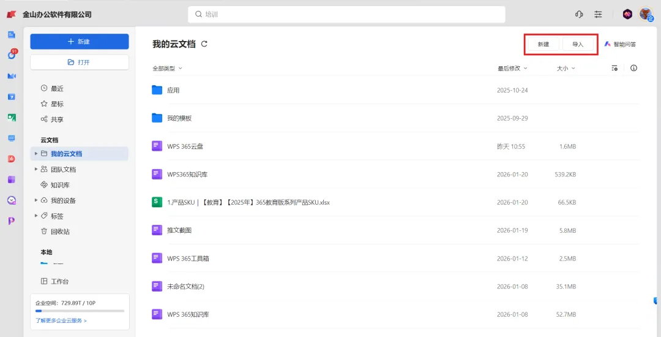Click the 我的云文档 page heading
This screenshot has height=337, width=661.
174,44
